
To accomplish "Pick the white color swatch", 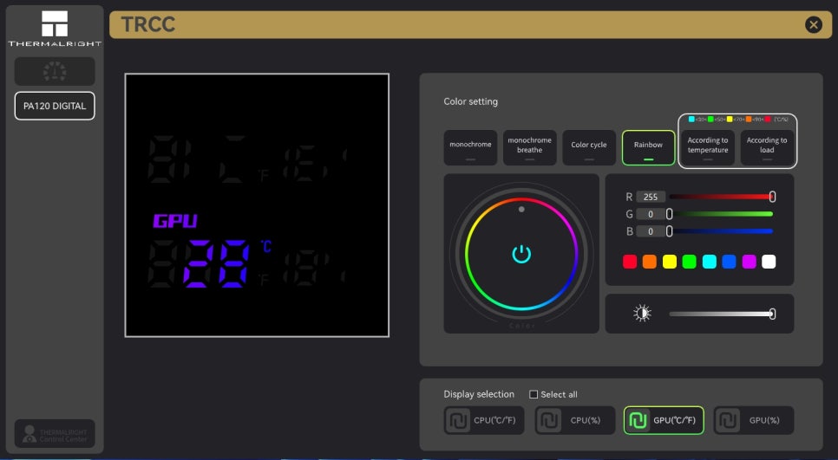I will pyautogui.click(x=769, y=262).
